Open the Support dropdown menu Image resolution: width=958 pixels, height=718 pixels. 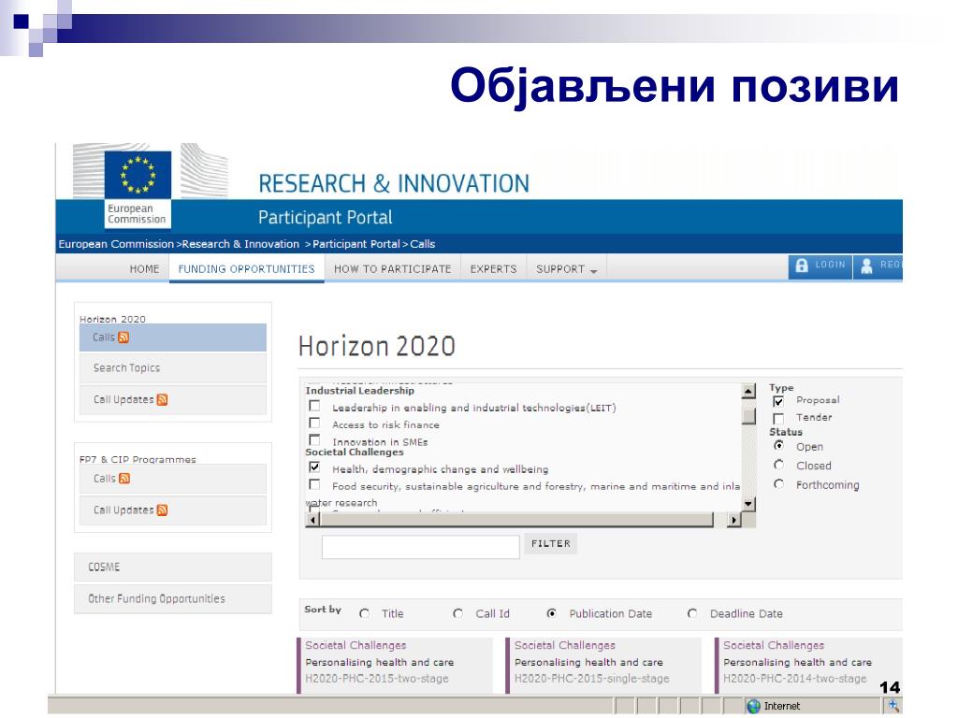(x=566, y=268)
